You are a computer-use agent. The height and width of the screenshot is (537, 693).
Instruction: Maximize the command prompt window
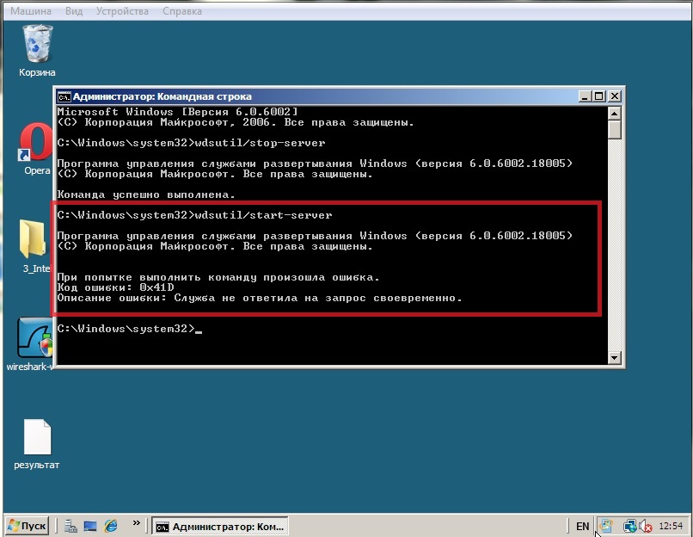coord(599,96)
